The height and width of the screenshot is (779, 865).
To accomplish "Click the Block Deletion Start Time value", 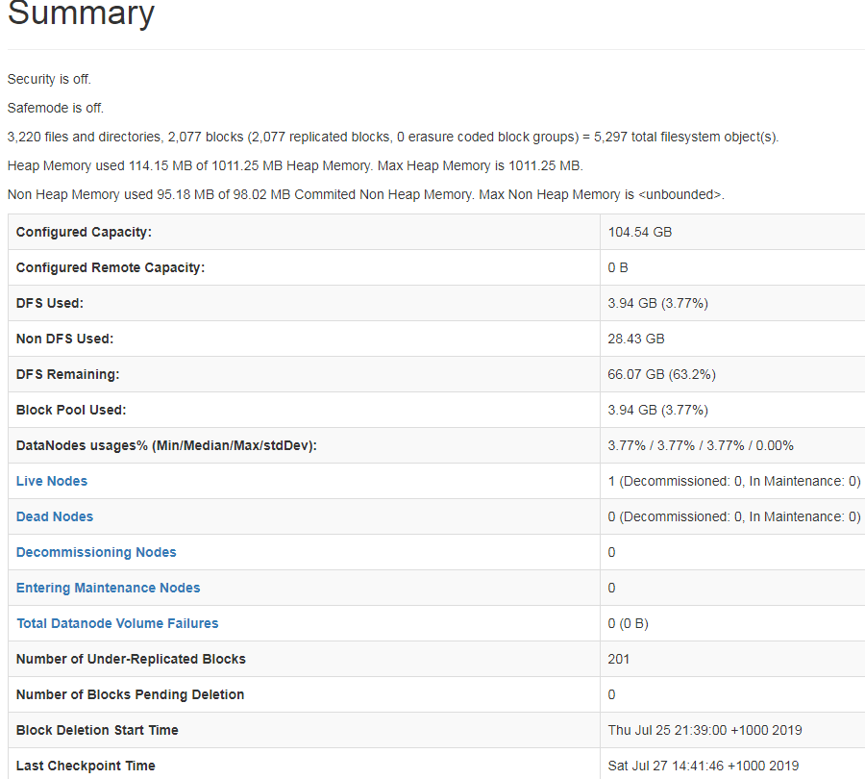I will 704,730.
